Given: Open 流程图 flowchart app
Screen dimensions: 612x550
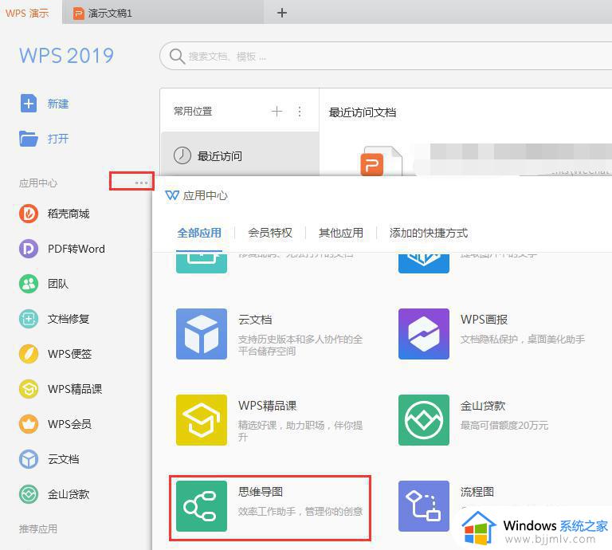Looking at the screenshot, I should 424,506.
